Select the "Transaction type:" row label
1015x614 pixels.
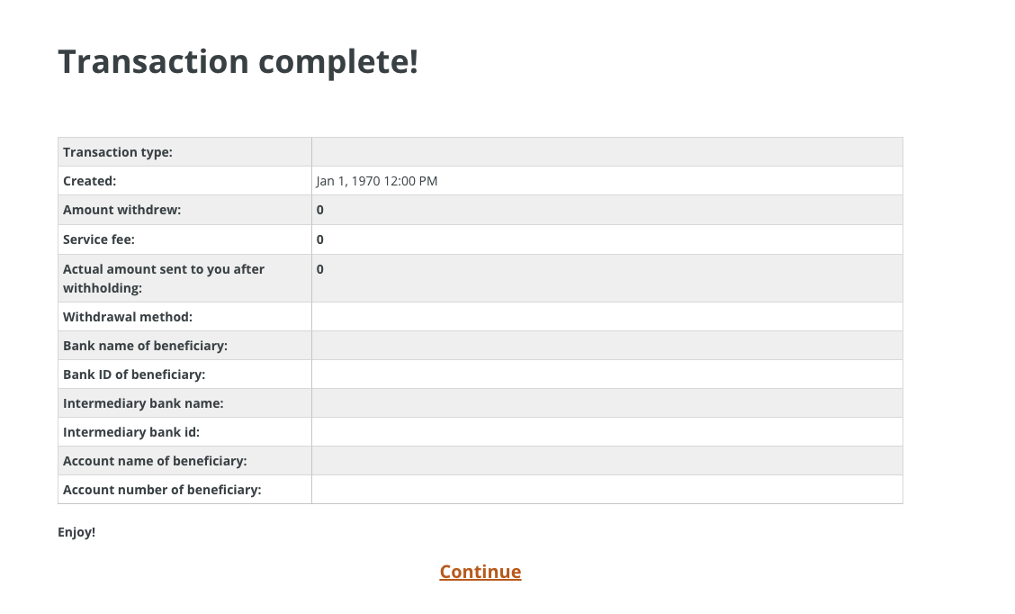[x=118, y=152]
